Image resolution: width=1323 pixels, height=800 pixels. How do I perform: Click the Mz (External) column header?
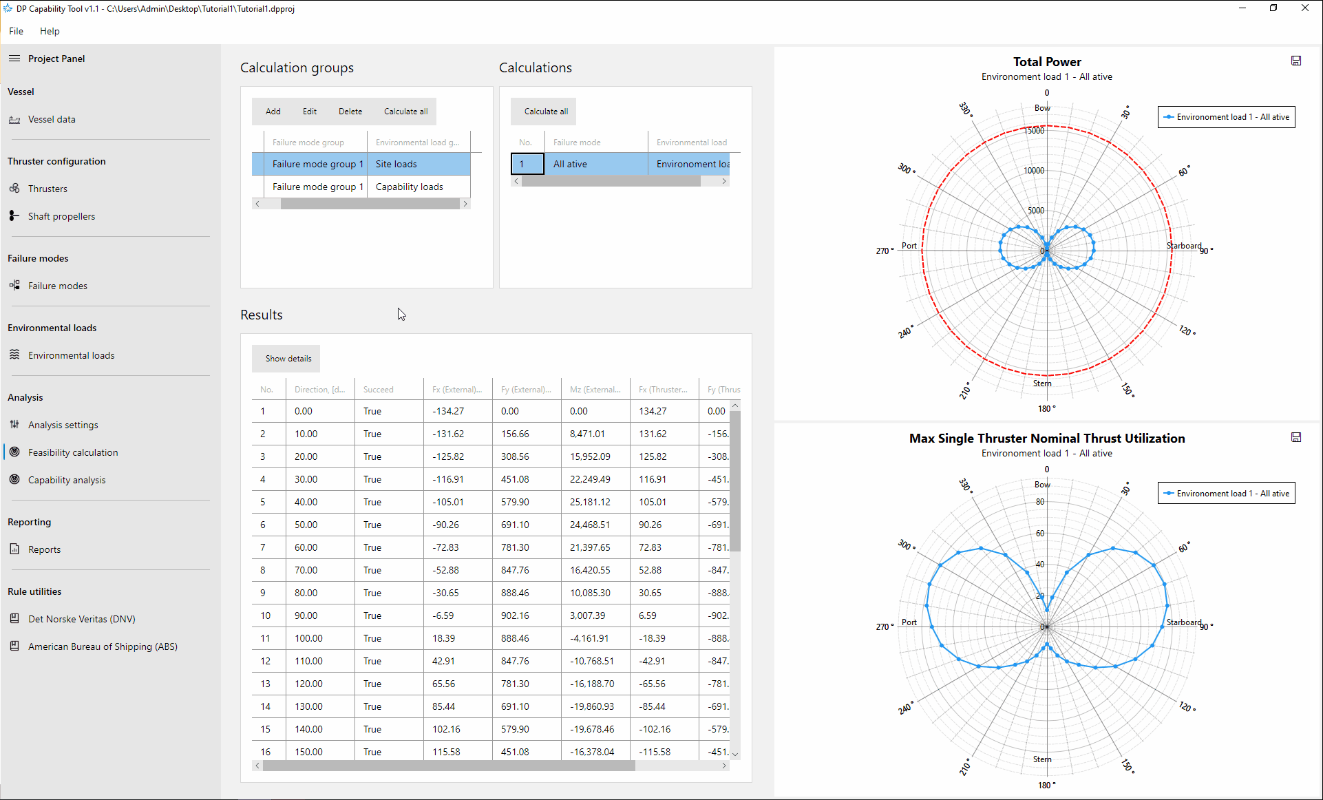click(595, 390)
